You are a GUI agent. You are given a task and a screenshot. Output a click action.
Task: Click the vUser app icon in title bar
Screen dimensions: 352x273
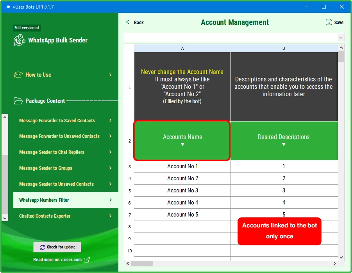click(x=8, y=7)
